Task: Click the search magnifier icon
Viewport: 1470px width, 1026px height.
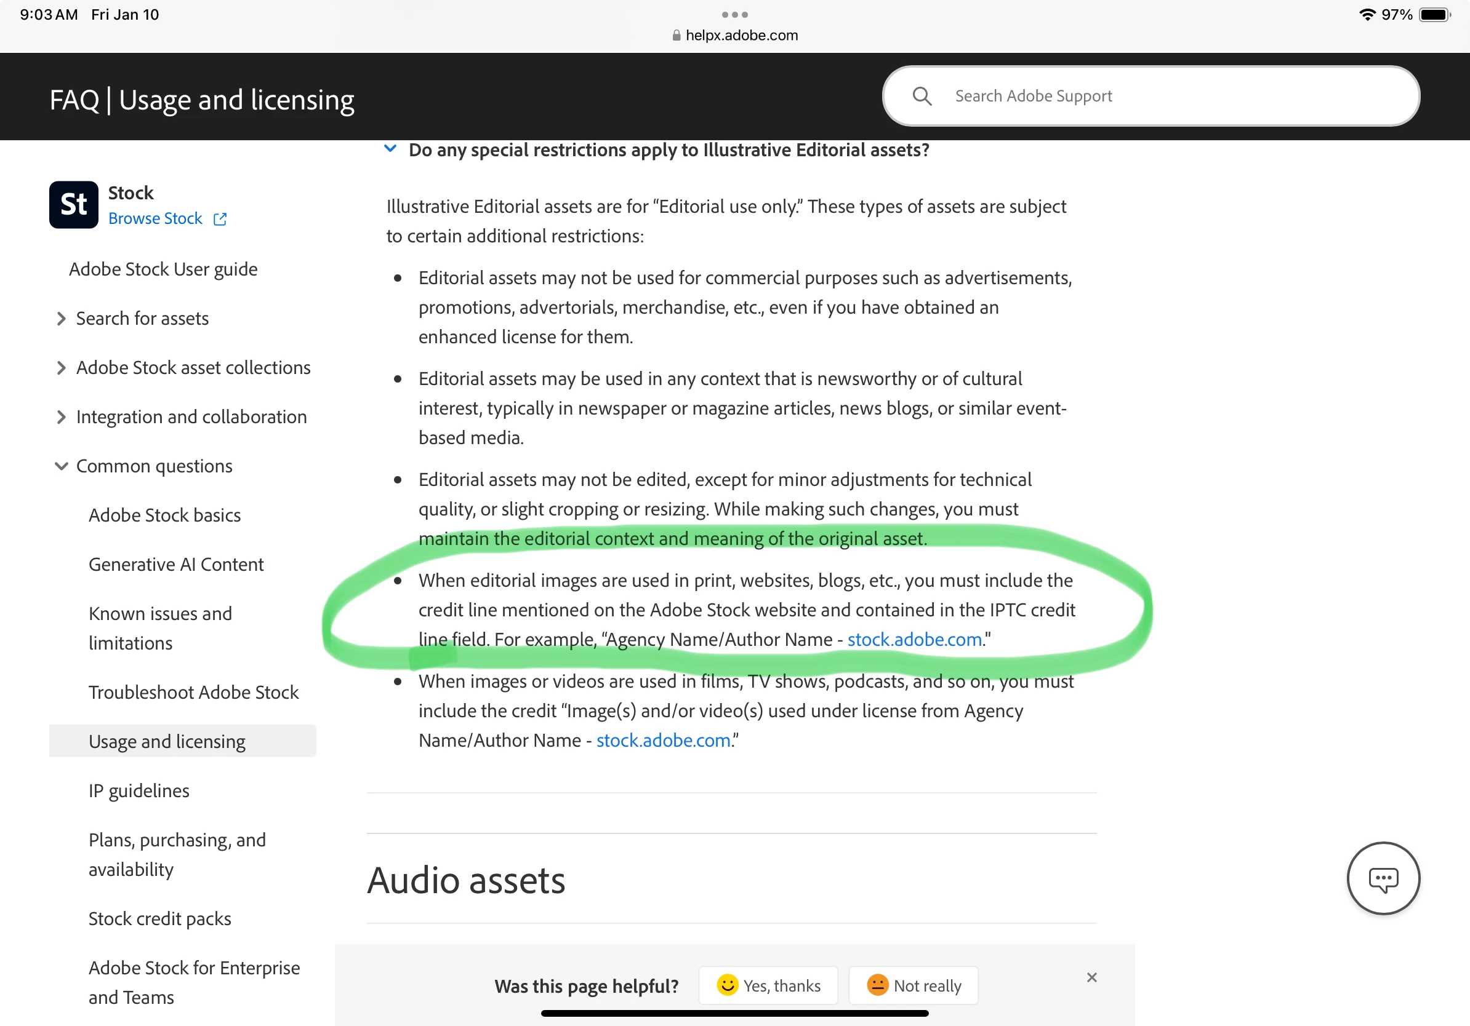Action: tap(922, 96)
